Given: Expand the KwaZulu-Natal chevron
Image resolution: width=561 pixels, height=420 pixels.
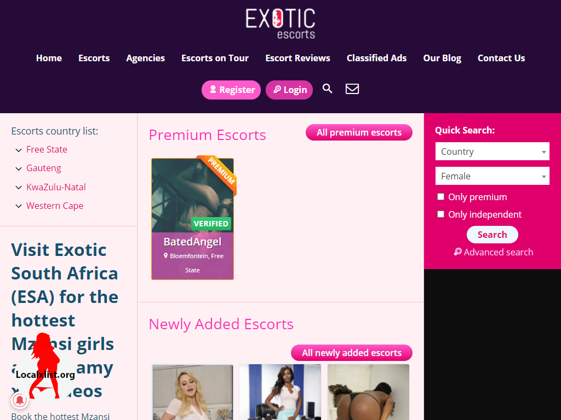Looking at the screenshot, I should (19, 188).
